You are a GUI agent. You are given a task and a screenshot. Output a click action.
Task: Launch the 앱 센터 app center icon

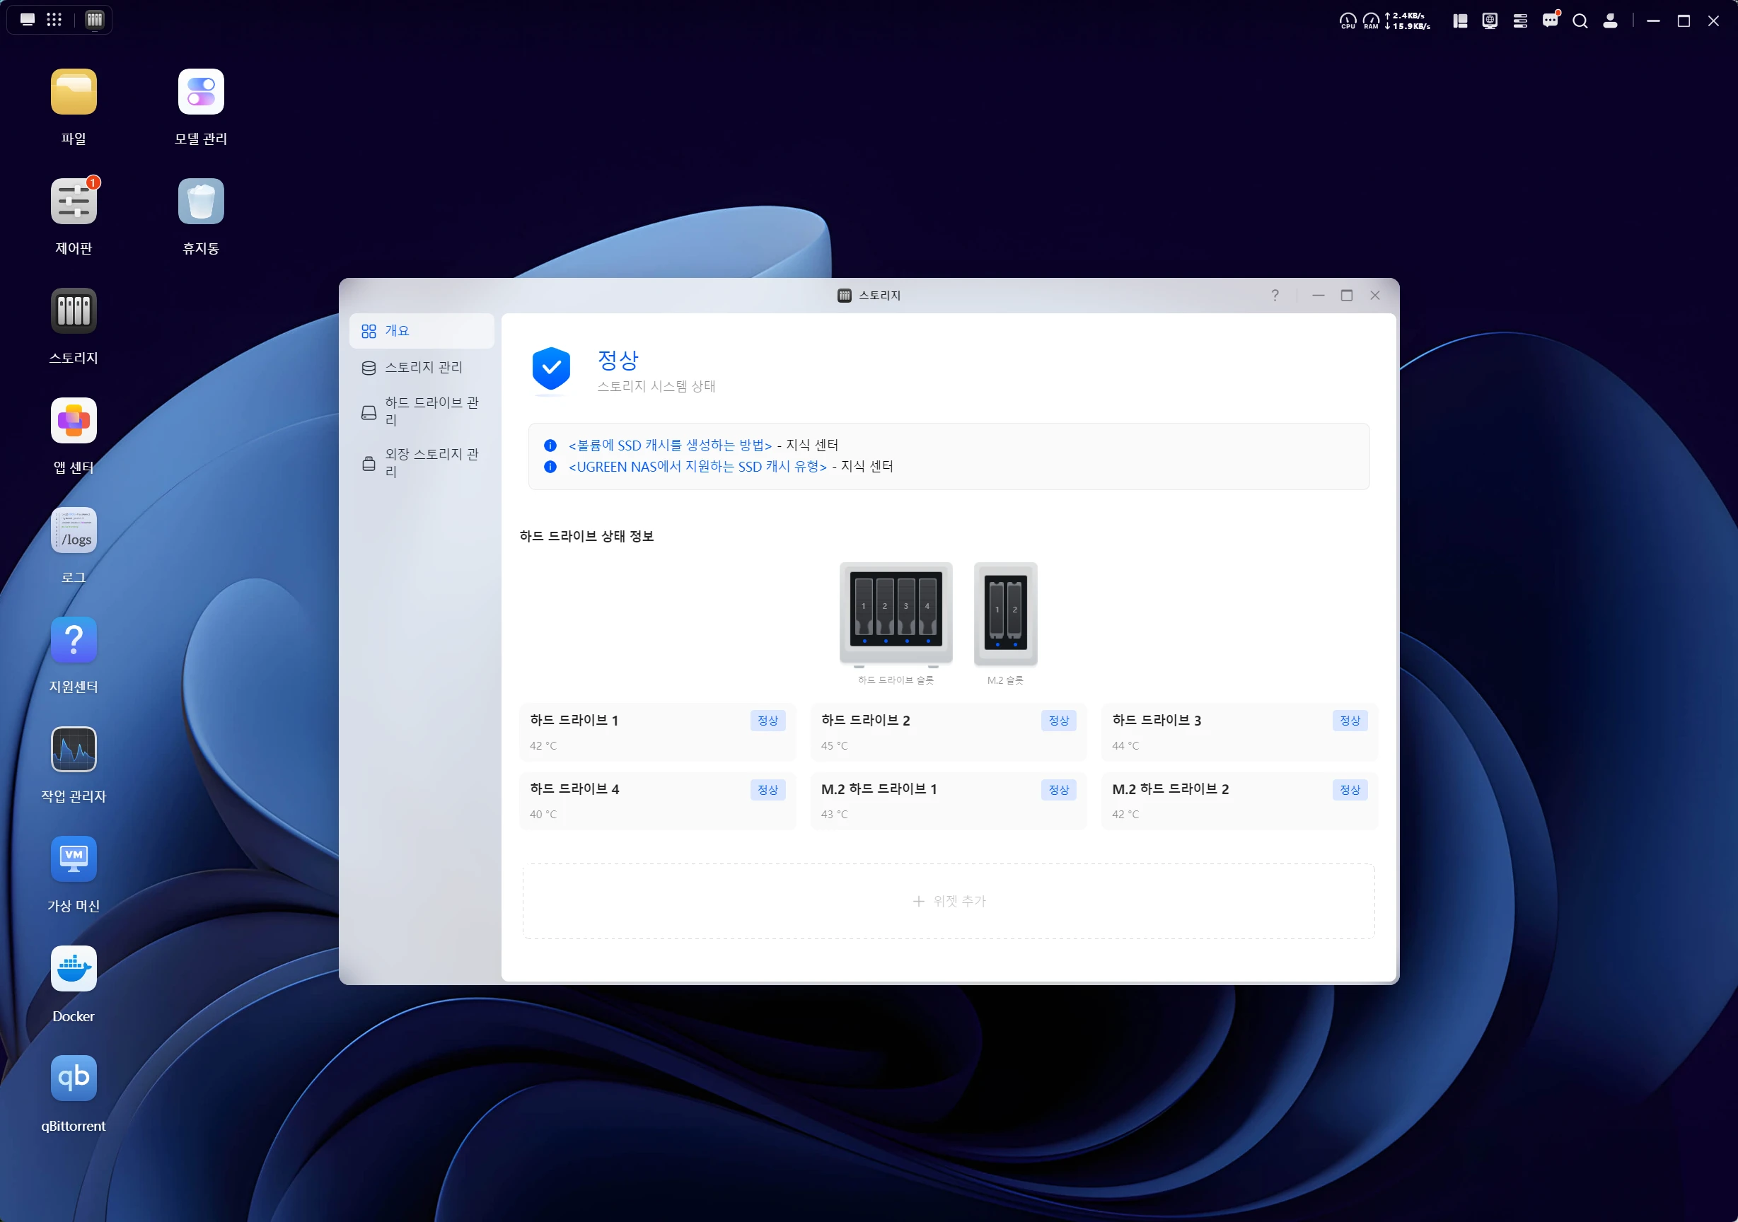pyautogui.click(x=74, y=421)
